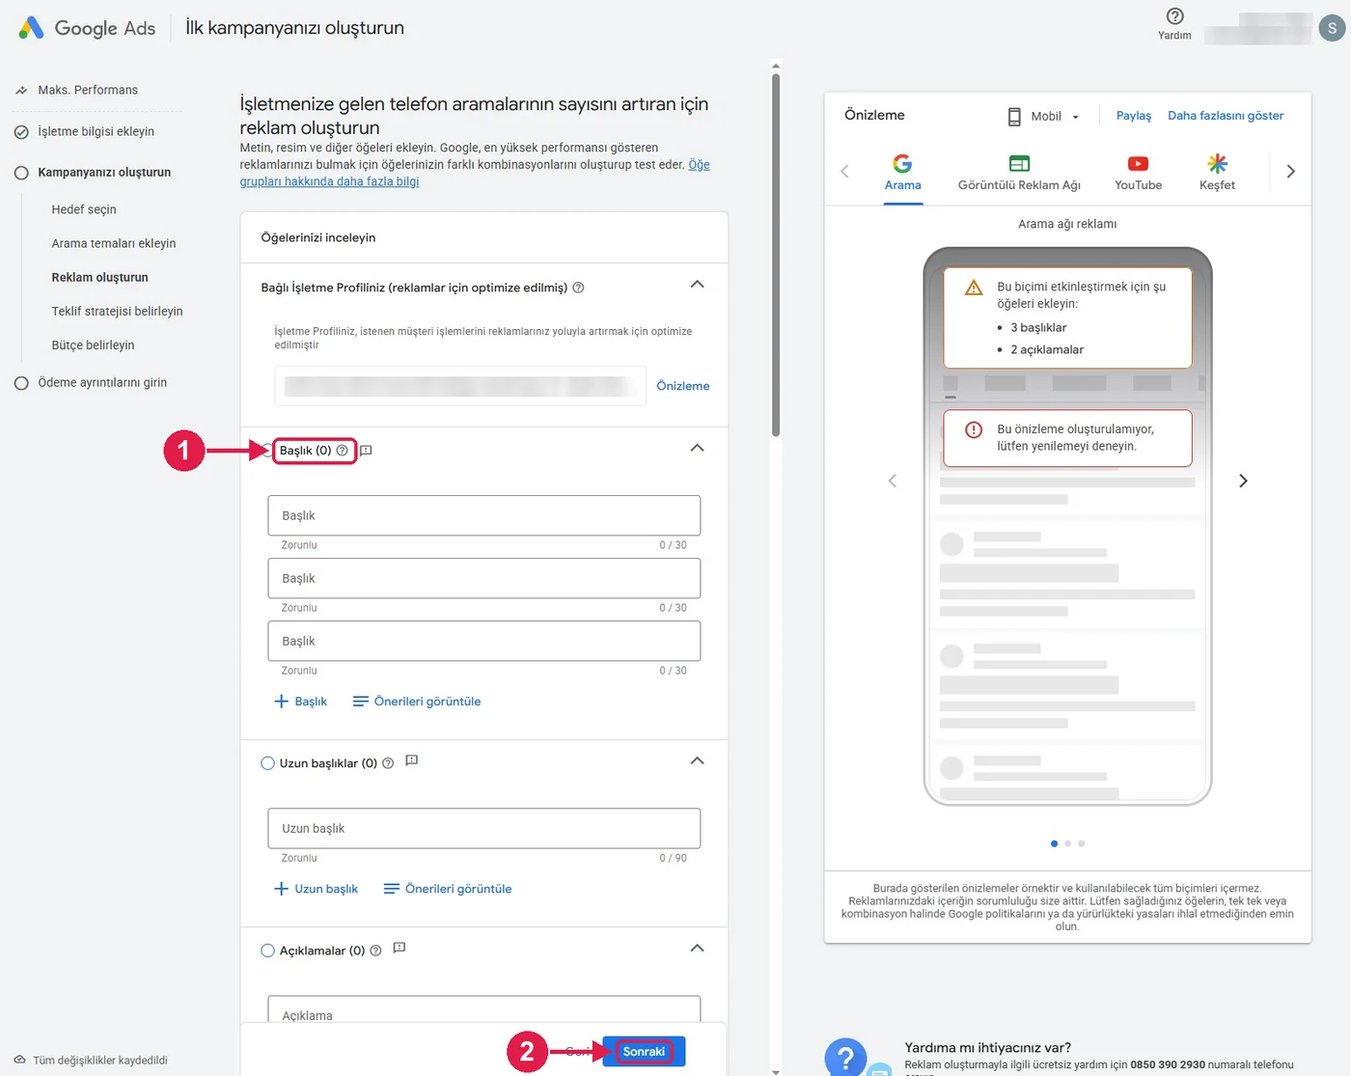Click Önerileri görüntüle under Başlık fields
1351x1076 pixels.
(417, 702)
